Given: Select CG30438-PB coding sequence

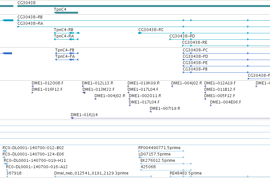Looking at the screenshot, I should click(226, 72).
